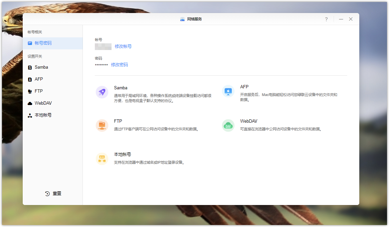
Task: Click the 帐号 field label
Action: tap(99, 40)
